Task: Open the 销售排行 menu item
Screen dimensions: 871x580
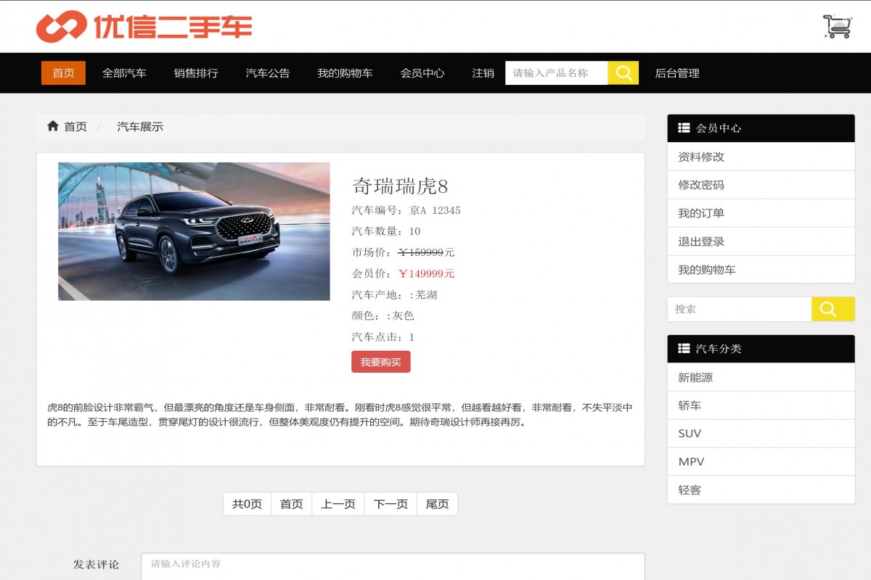Action: point(195,72)
